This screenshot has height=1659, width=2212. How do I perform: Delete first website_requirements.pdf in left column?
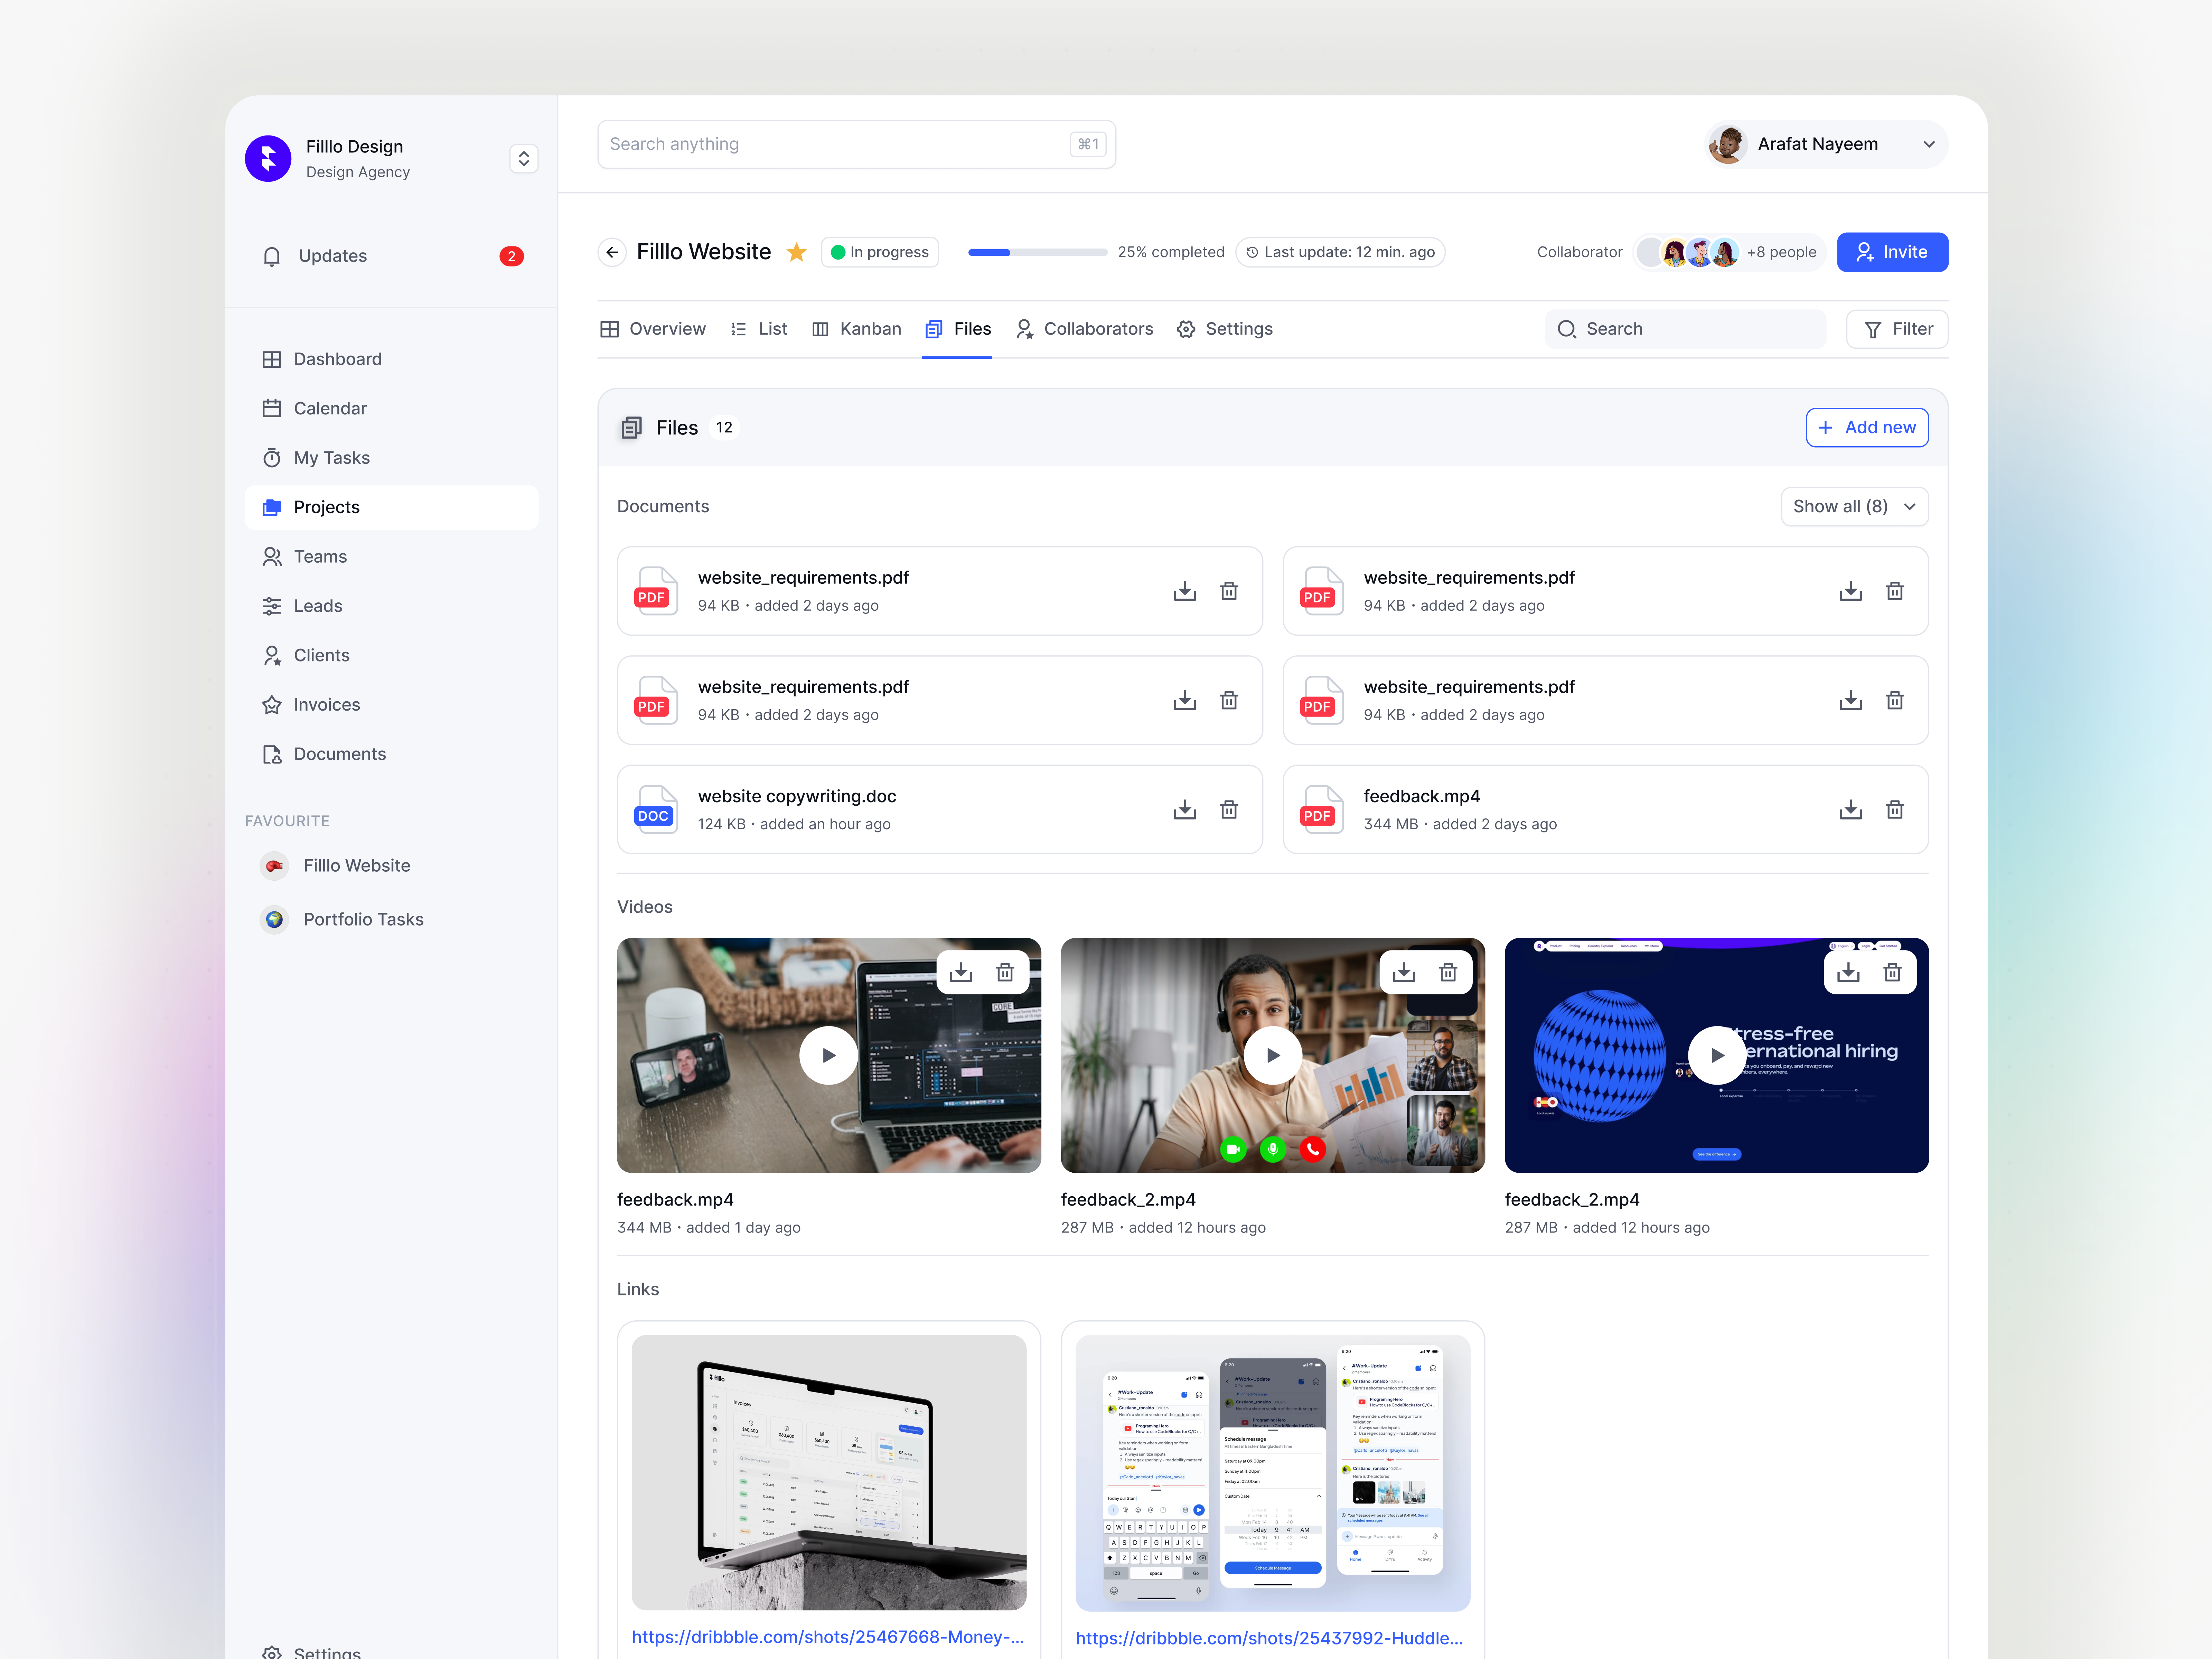pyautogui.click(x=1229, y=591)
